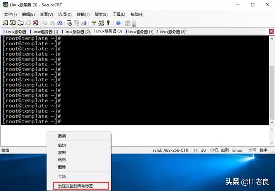
Task: Switch to the Linux服务器 (5) tab
Action: click(172, 32)
